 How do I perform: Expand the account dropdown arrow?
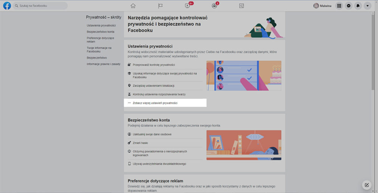(x=367, y=6)
